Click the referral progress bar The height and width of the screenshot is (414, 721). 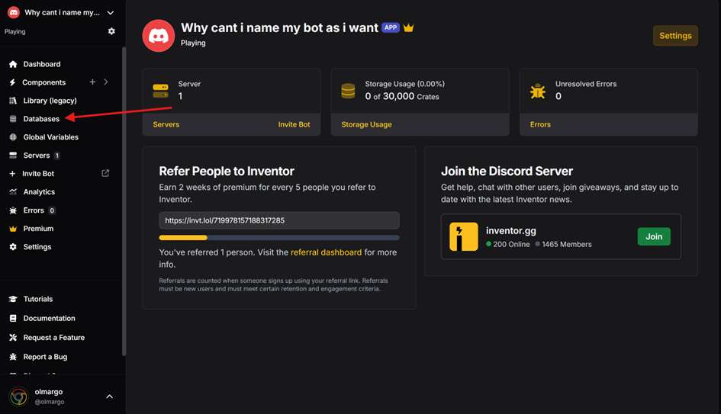(279, 238)
